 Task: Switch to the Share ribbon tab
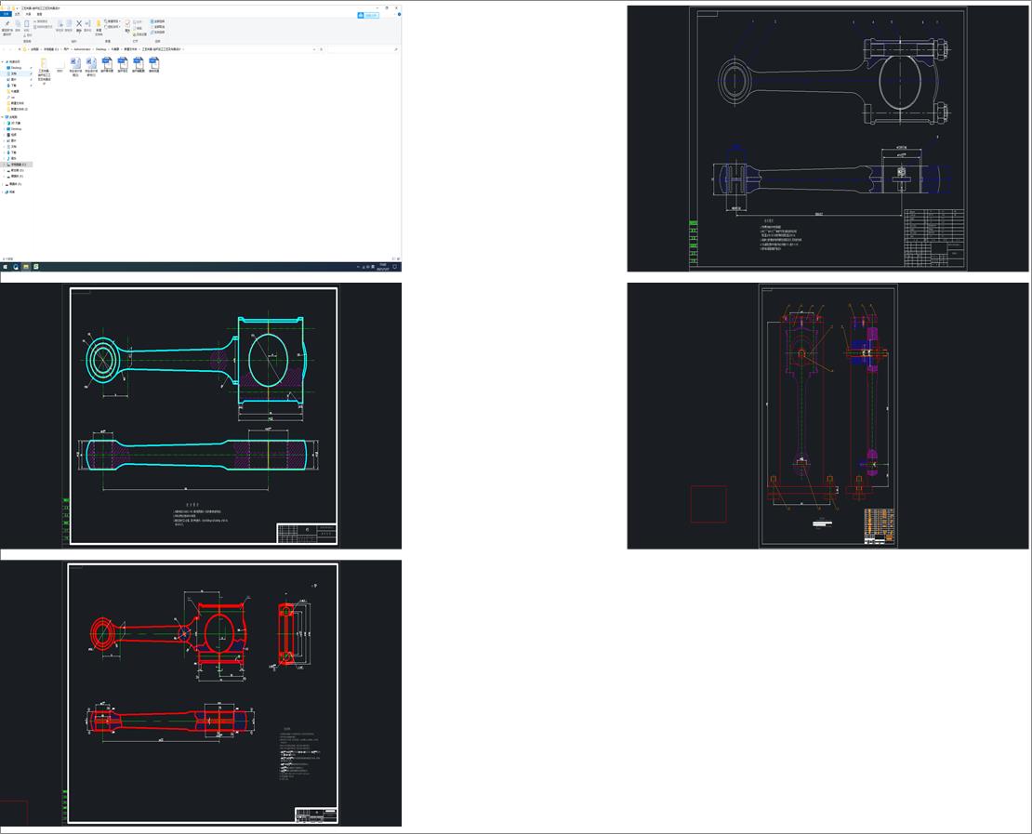tap(28, 14)
